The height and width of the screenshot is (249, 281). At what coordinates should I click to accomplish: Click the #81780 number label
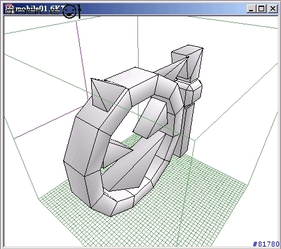pyautogui.click(x=266, y=244)
